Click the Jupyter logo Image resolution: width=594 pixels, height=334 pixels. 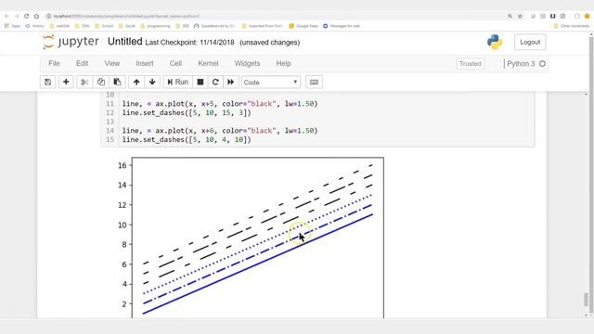(71, 42)
